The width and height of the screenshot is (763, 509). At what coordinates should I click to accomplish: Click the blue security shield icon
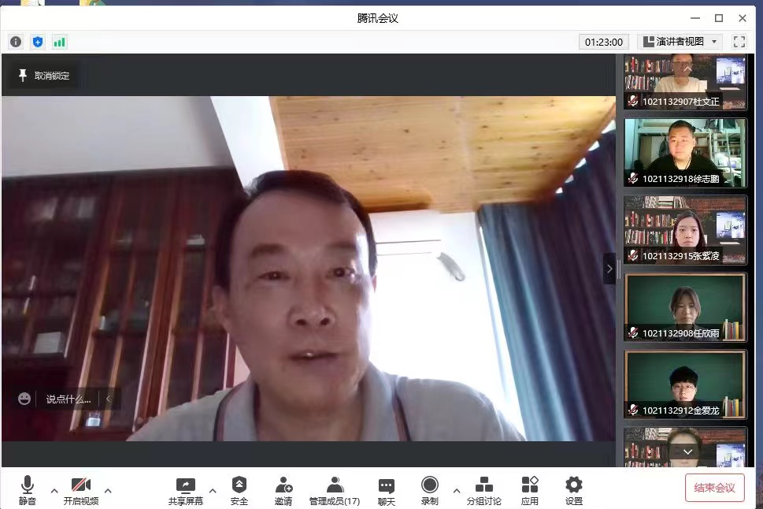[x=38, y=42]
